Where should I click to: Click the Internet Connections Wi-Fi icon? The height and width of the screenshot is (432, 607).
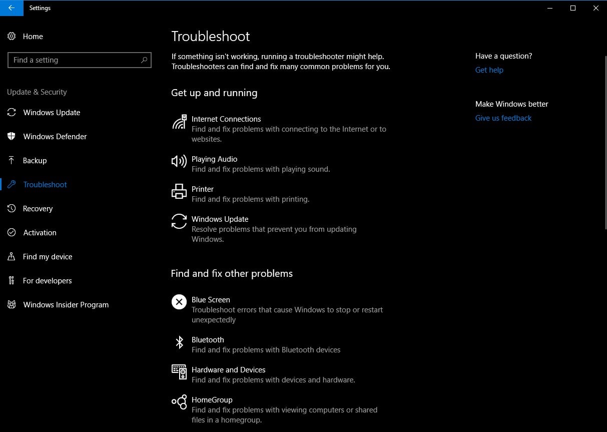click(179, 122)
